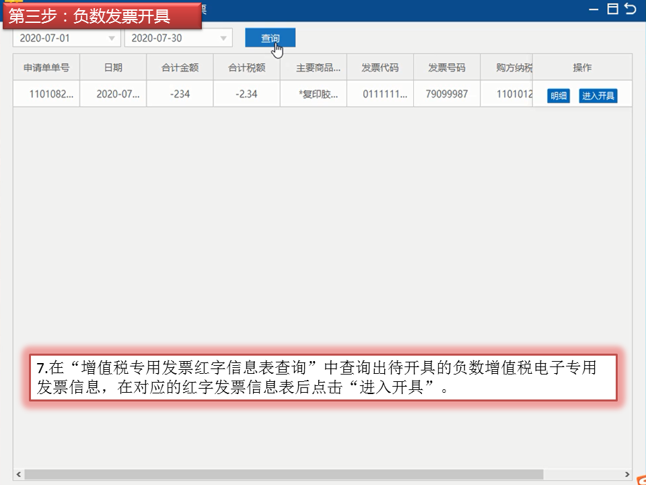Click the 发票号码 column header

click(x=447, y=67)
